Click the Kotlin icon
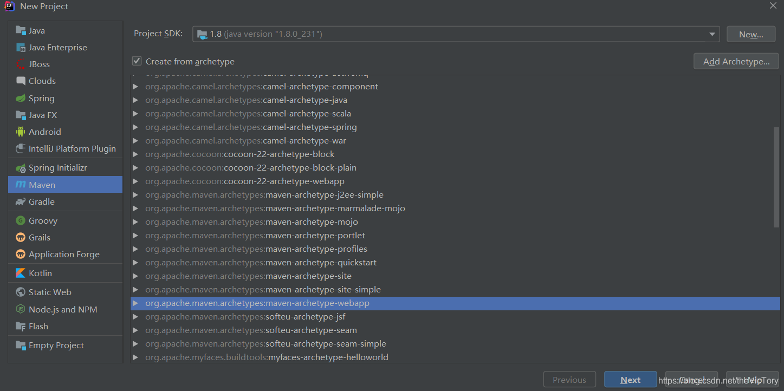This screenshot has height=391, width=784. (x=21, y=273)
